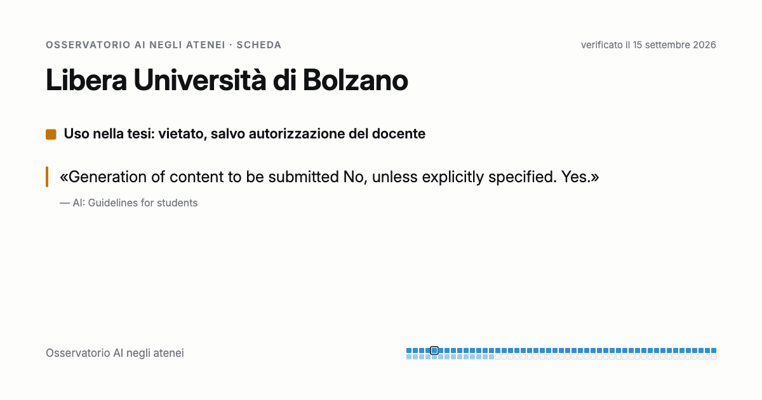Image resolution: width=762 pixels, height=400 pixels.
Task: Click the 'verificato il 15 settembre 2026' date
Action: 648,45
